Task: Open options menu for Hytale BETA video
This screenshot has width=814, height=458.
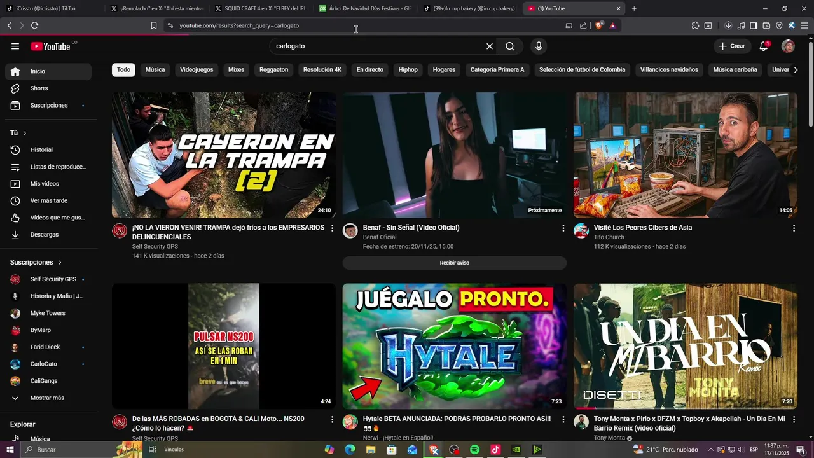Action: pyautogui.click(x=563, y=419)
